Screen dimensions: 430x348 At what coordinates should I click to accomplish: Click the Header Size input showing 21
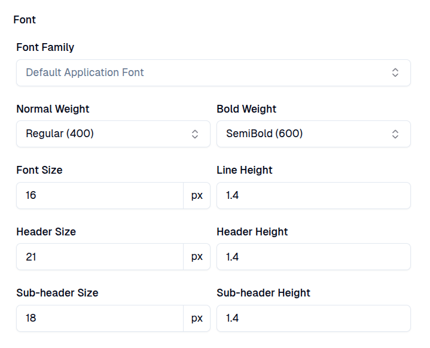pyautogui.click(x=99, y=256)
